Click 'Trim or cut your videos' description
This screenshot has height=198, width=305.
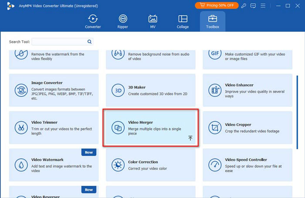[x=61, y=131]
